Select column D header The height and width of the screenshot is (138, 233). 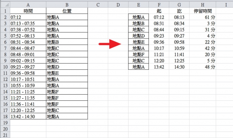(118, 5)
